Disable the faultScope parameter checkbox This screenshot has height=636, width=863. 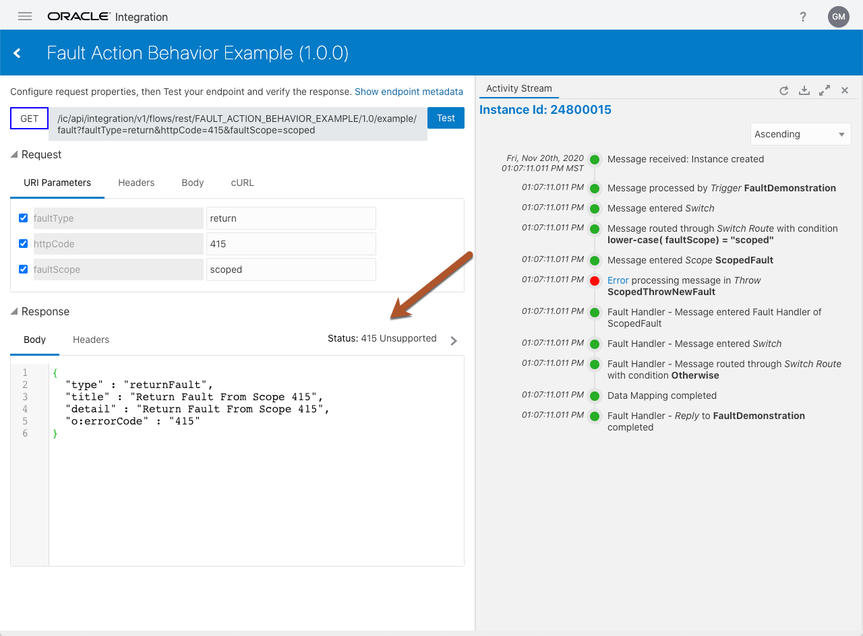[x=24, y=269]
